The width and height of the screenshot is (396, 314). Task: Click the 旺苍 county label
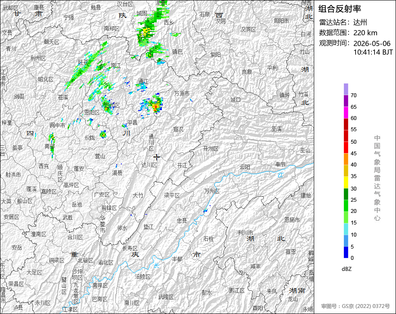point(83,62)
